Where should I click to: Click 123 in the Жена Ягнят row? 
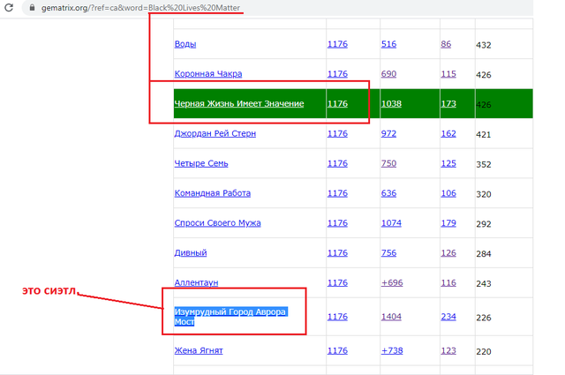(x=448, y=351)
